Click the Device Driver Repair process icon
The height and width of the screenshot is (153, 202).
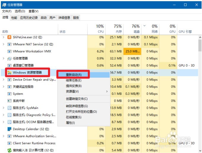(9, 80)
